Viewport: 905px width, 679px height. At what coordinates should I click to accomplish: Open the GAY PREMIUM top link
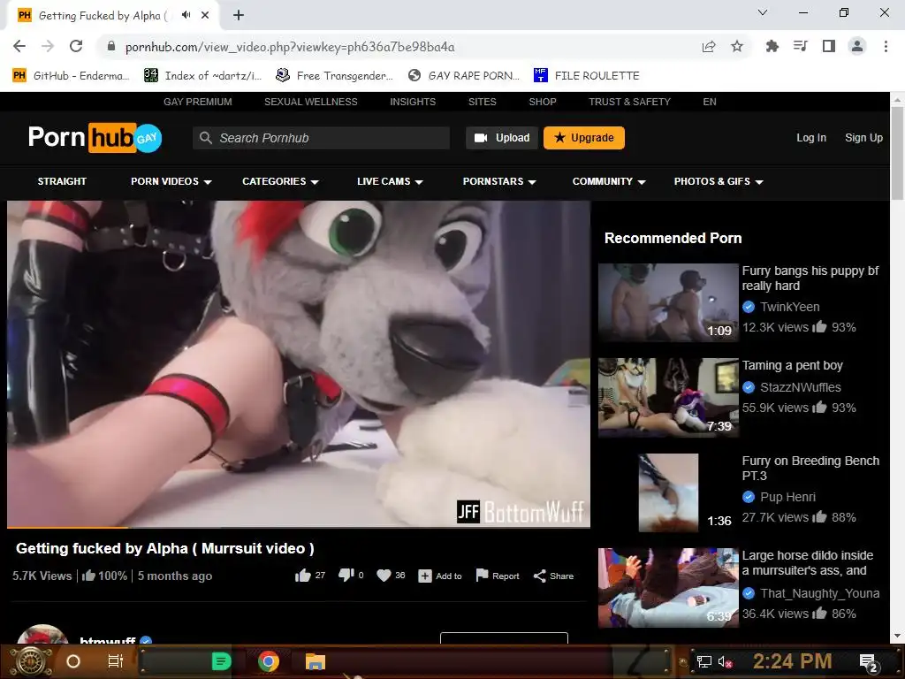point(197,102)
